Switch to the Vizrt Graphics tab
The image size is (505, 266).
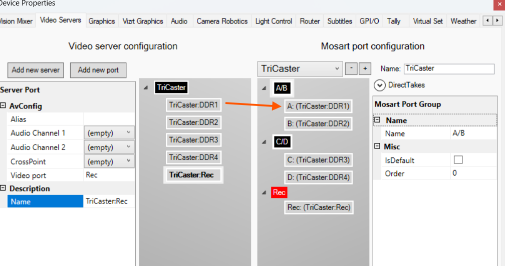coord(143,21)
